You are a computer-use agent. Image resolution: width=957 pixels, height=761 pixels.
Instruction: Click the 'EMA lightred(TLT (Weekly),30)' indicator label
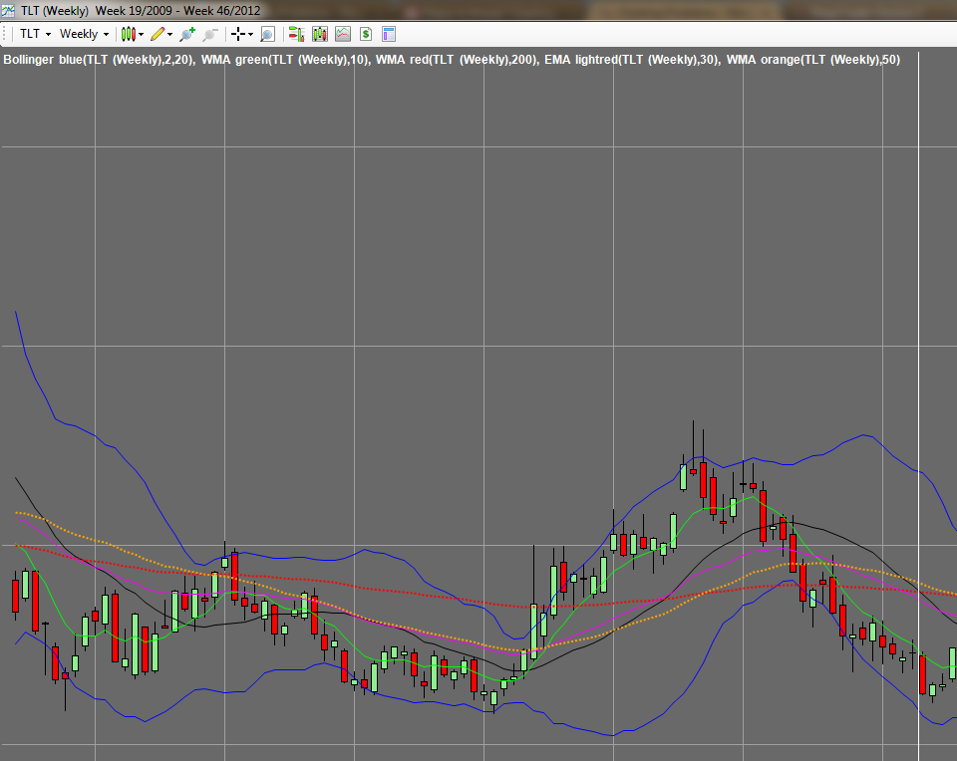click(x=632, y=60)
